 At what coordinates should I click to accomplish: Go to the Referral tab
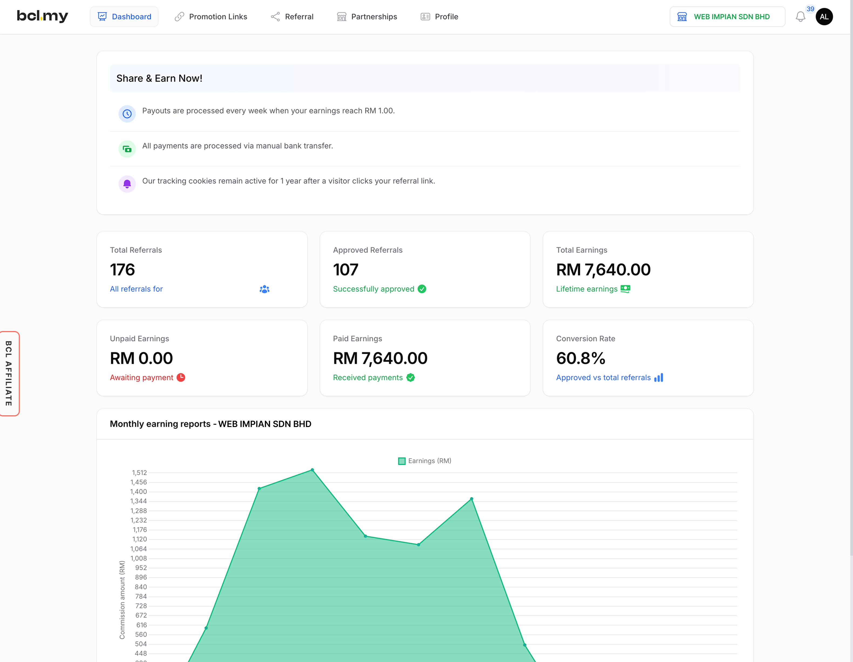[292, 16]
